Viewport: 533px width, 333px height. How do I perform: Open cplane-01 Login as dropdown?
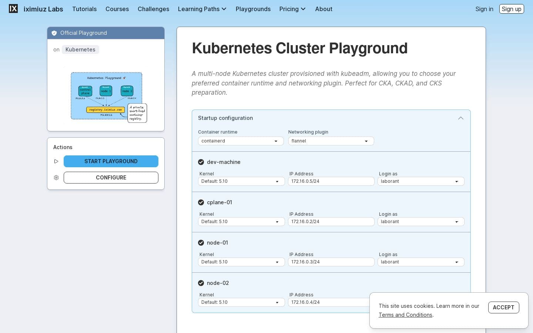[x=421, y=222]
